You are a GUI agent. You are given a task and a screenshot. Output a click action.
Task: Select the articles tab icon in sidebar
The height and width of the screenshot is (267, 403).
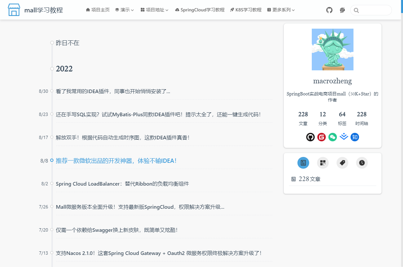(303, 163)
